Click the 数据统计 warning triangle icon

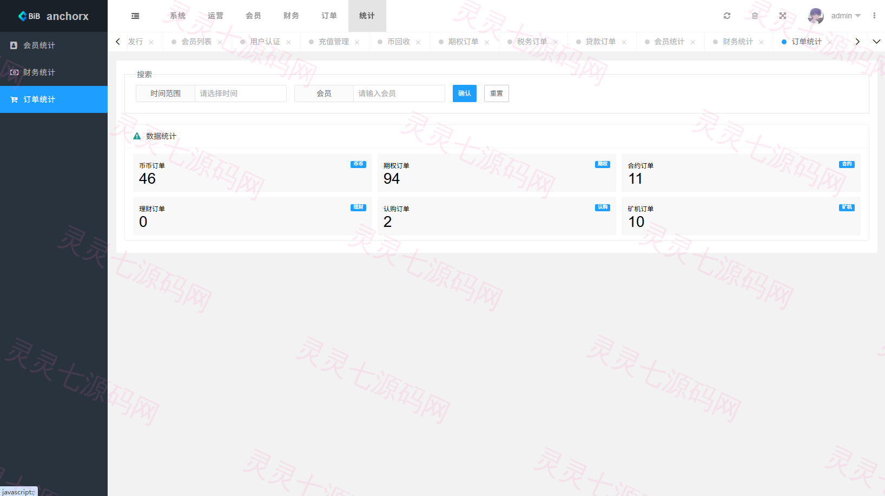(137, 136)
